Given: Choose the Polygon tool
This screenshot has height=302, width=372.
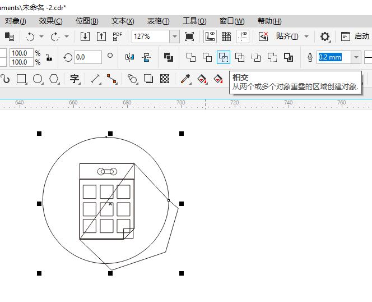Looking at the screenshot, I should (x=54, y=79).
